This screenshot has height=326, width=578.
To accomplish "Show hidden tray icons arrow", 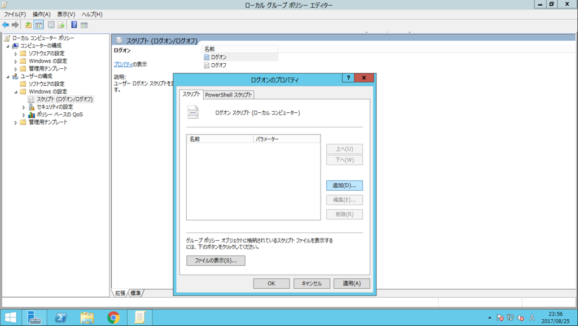I will coord(489,318).
